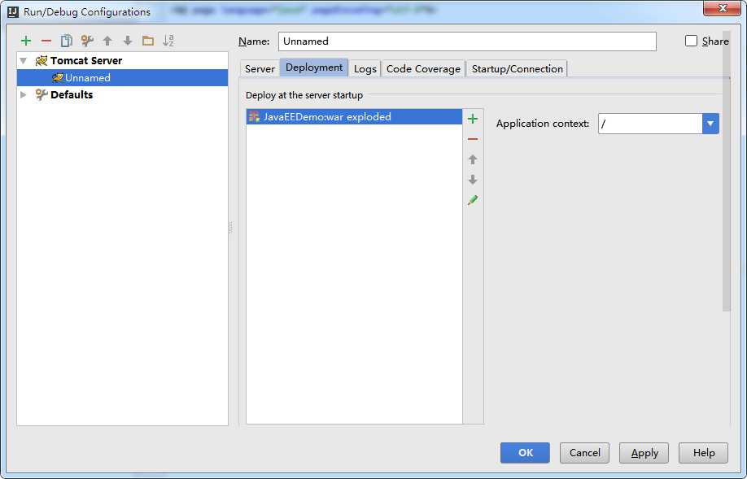Click the Cancel button
The image size is (747, 479).
[x=584, y=453]
